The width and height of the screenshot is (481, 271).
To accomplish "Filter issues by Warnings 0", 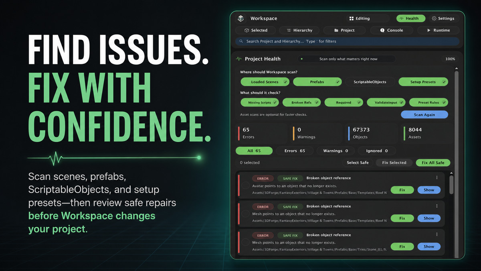I will pos(335,151).
